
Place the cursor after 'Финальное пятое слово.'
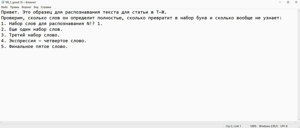point(68,47)
